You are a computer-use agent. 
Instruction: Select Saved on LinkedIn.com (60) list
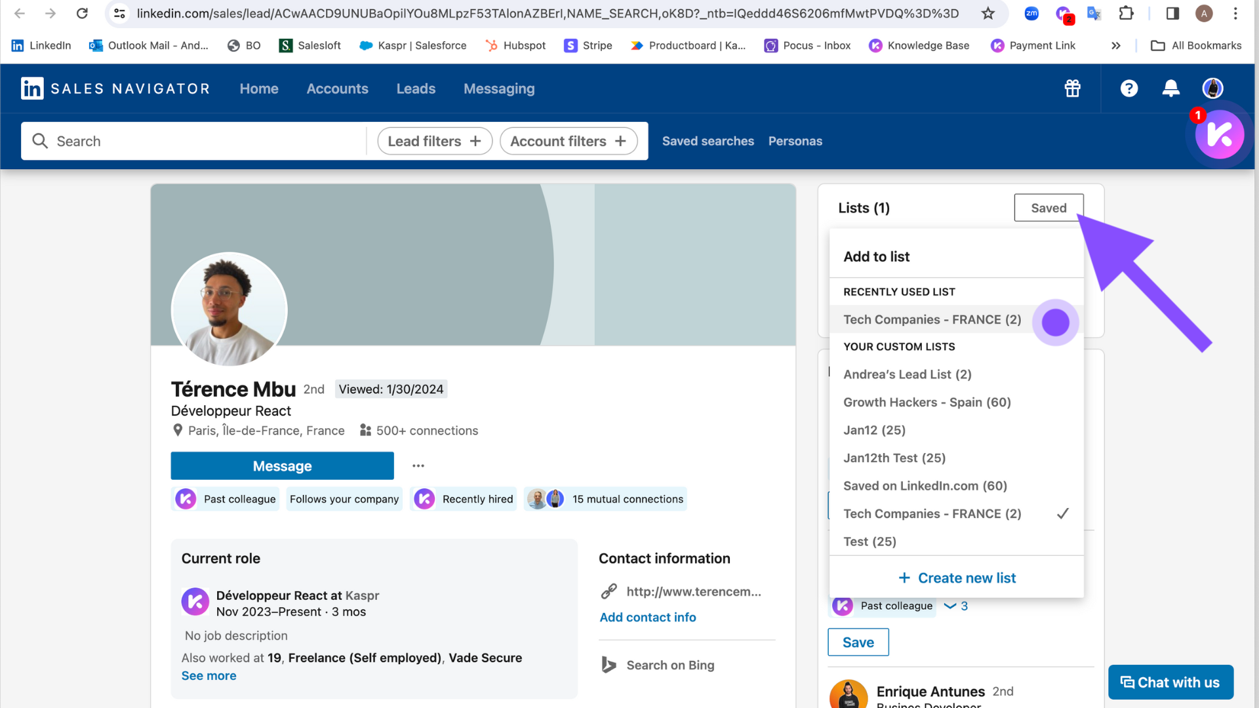coord(956,486)
